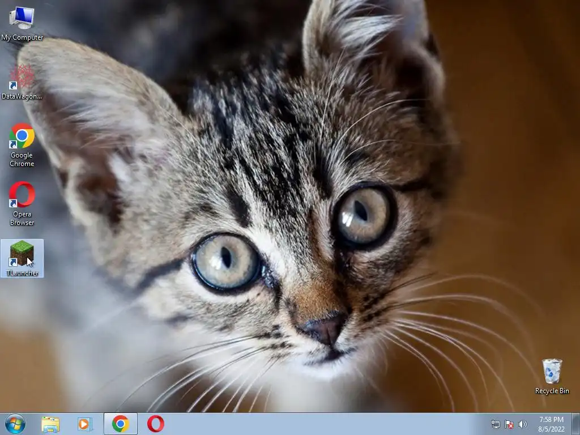
Task: Launch Opera from the taskbar
Action: [156, 424]
